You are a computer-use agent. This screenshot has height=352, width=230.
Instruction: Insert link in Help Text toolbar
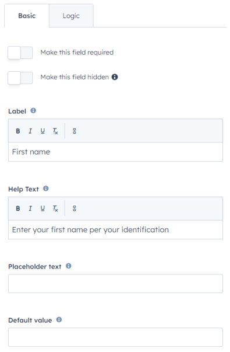point(75,208)
